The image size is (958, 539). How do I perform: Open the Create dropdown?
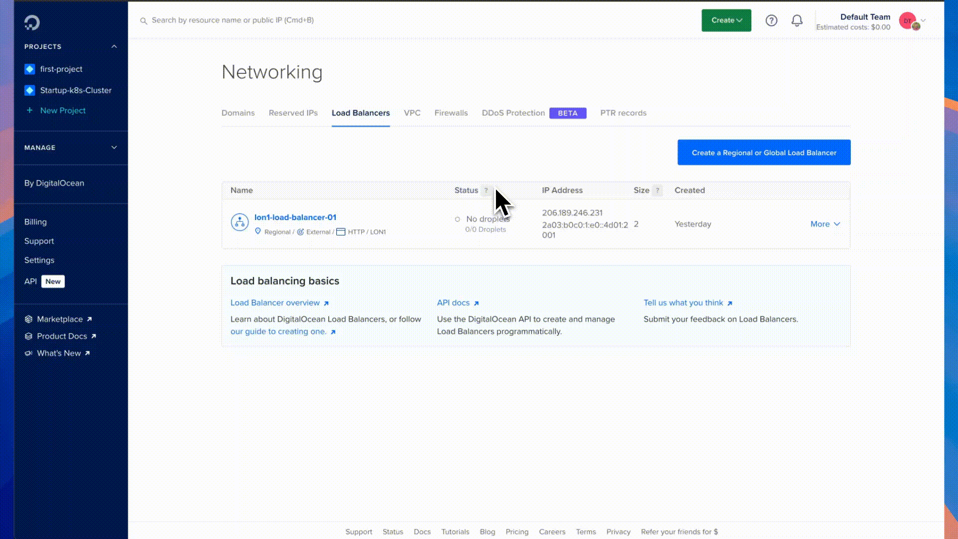[x=726, y=20]
